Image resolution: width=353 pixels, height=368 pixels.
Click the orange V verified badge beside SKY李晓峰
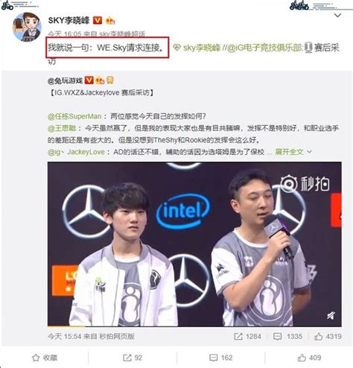(98, 20)
